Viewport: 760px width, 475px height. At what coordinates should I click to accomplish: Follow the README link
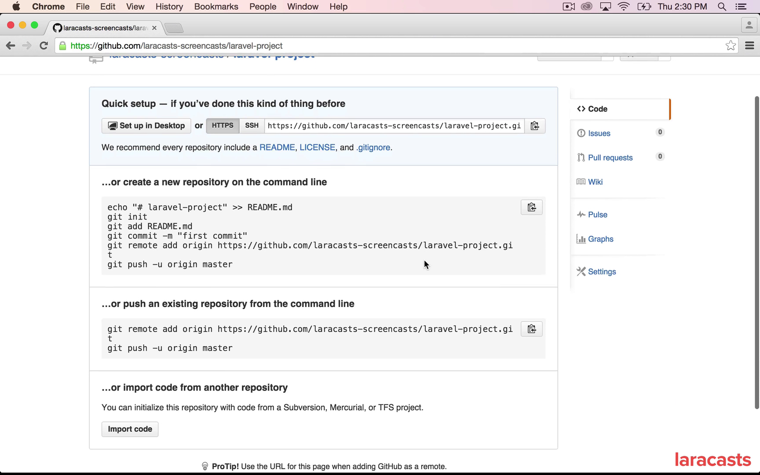coord(277,147)
